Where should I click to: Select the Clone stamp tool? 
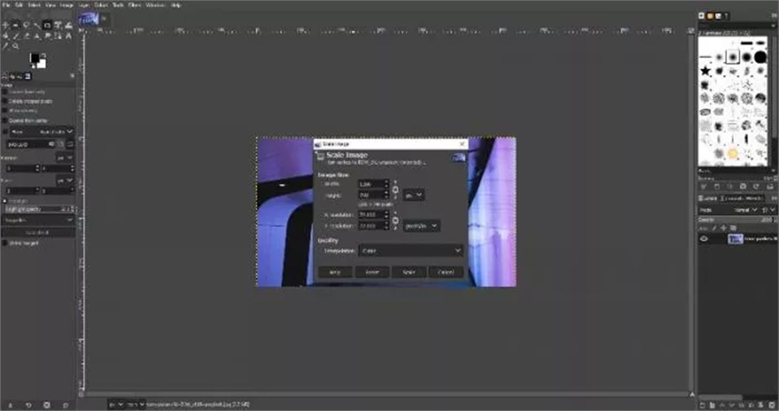[x=37, y=36]
